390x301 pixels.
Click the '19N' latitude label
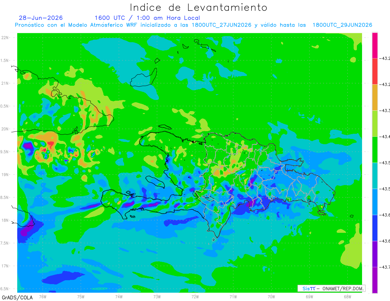[x=5, y=175]
